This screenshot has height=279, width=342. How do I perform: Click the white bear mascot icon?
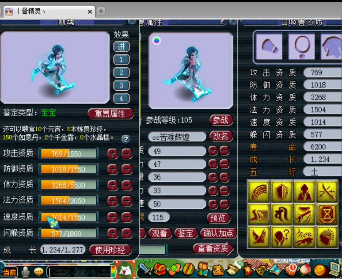click(125, 270)
